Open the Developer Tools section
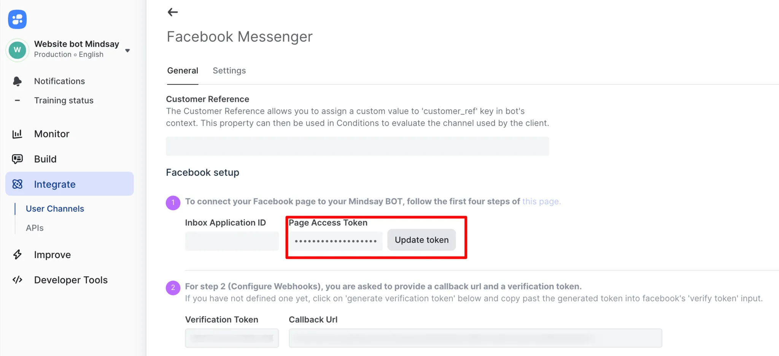The height and width of the screenshot is (356, 779). (x=71, y=280)
